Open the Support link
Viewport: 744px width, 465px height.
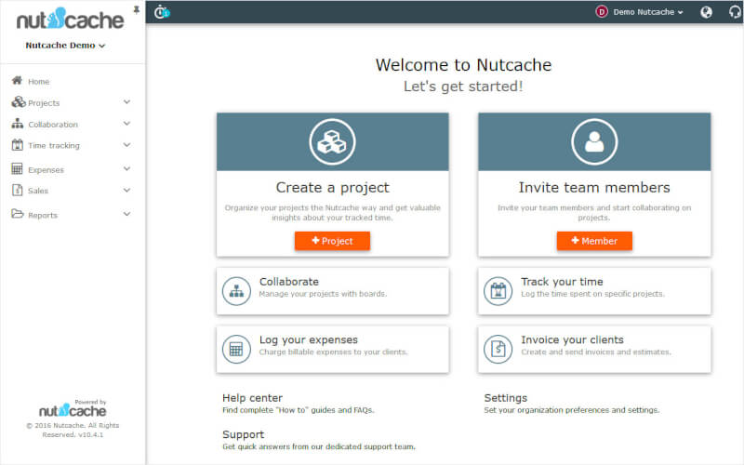pyautogui.click(x=243, y=434)
